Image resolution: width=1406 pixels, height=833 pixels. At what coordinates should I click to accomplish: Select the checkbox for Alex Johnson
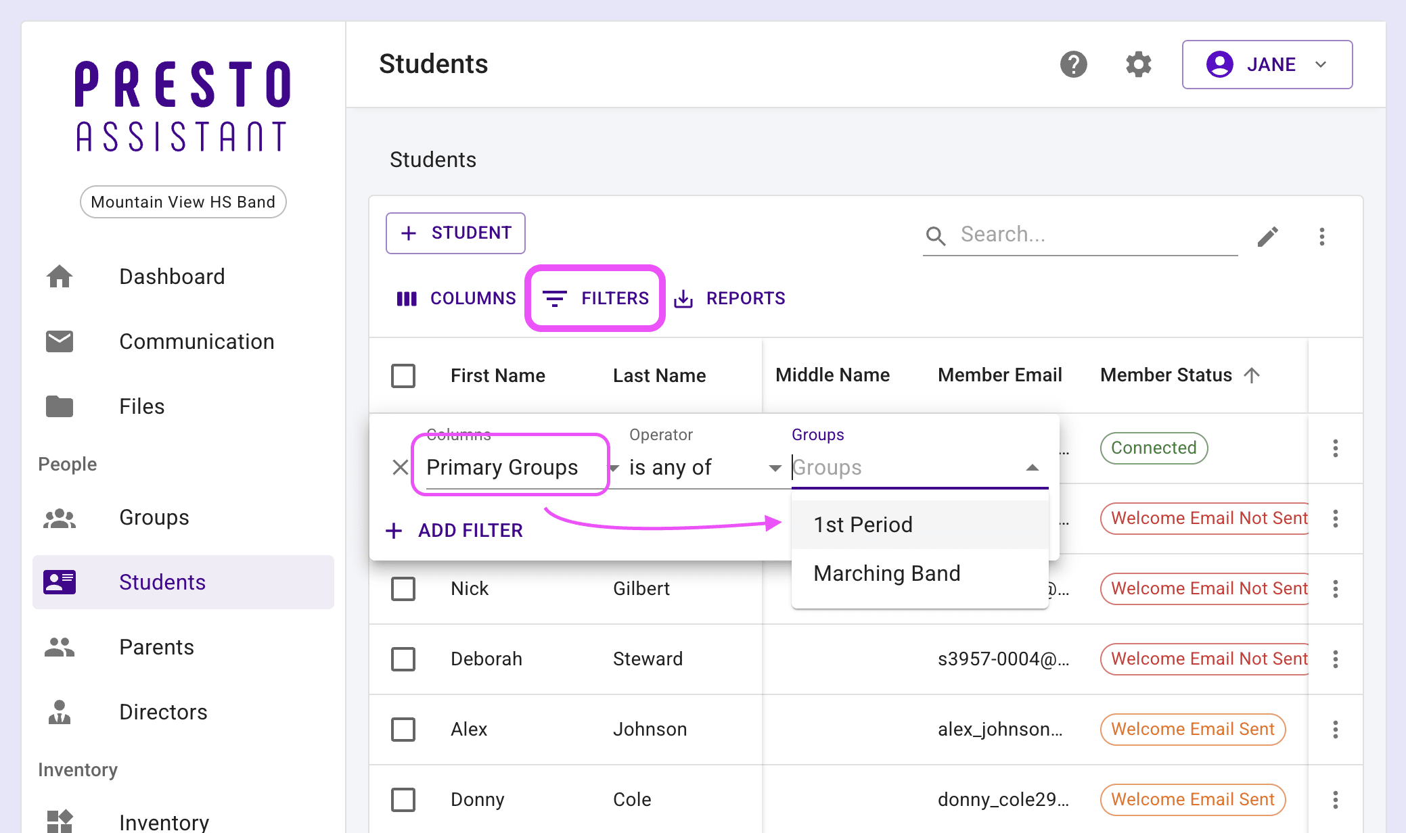(403, 729)
